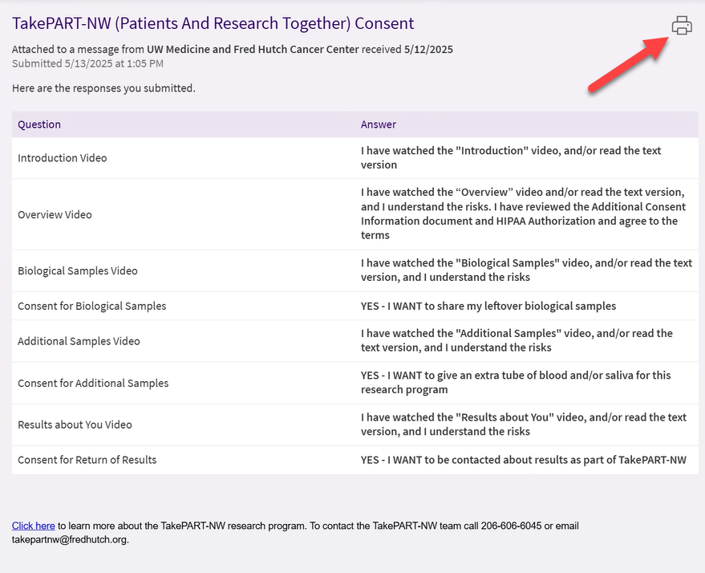Click the Answer column header
The width and height of the screenshot is (705, 573).
(378, 124)
